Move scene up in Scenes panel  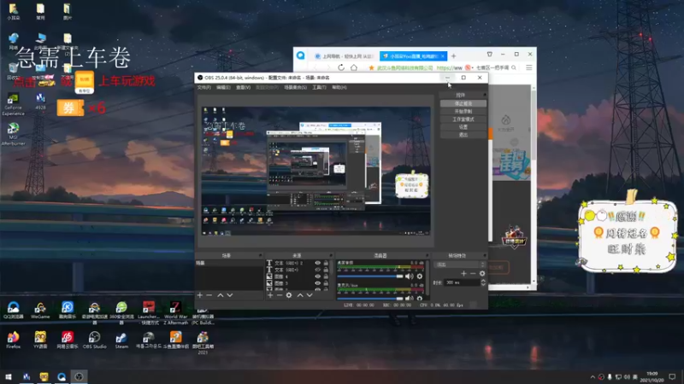click(221, 295)
